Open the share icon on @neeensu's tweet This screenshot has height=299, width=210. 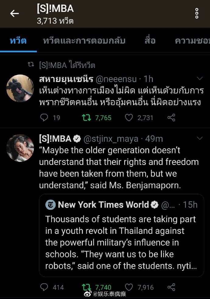tap(171, 117)
